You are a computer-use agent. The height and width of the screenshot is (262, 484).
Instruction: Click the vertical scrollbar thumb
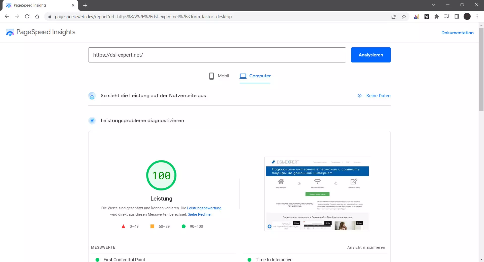(481, 69)
